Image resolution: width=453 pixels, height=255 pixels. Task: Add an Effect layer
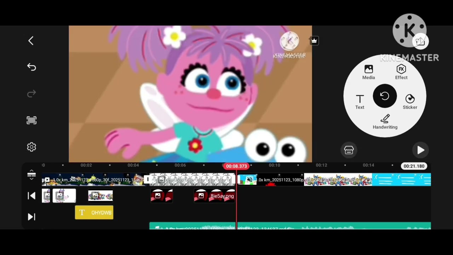tap(401, 72)
